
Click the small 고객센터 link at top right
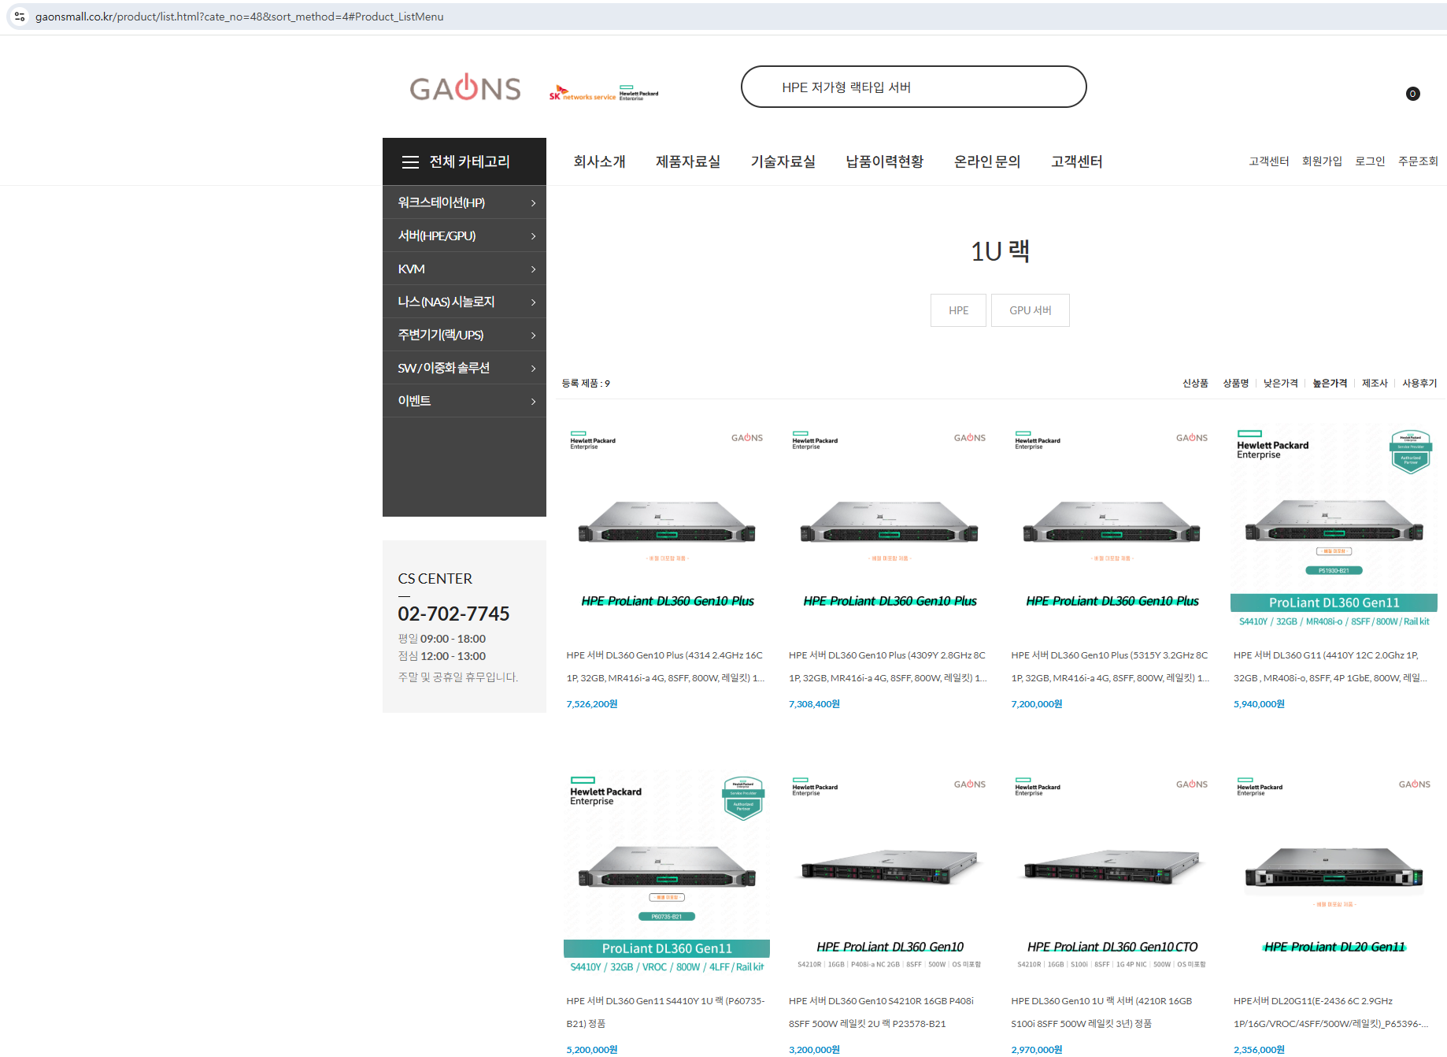1268,161
